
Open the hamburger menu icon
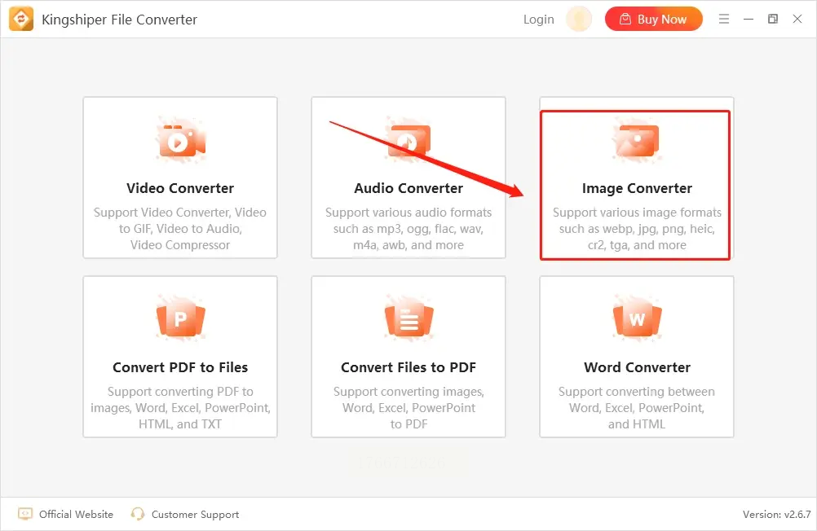point(724,20)
